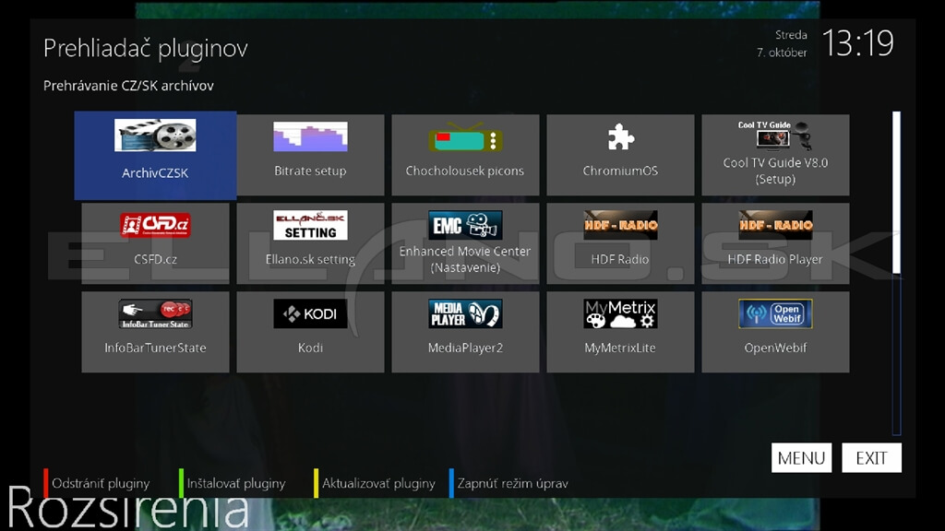Select the Chocholousek picons TV icon
Viewport: 945px width, 531px height.
pyautogui.click(x=465, y=137)
